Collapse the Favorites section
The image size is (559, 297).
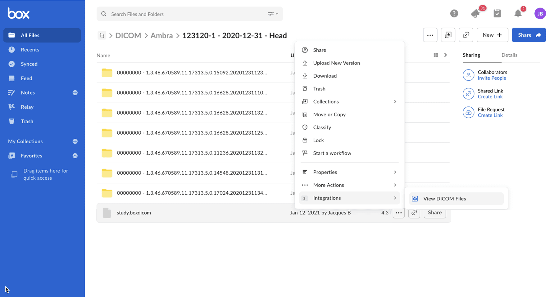75,156
